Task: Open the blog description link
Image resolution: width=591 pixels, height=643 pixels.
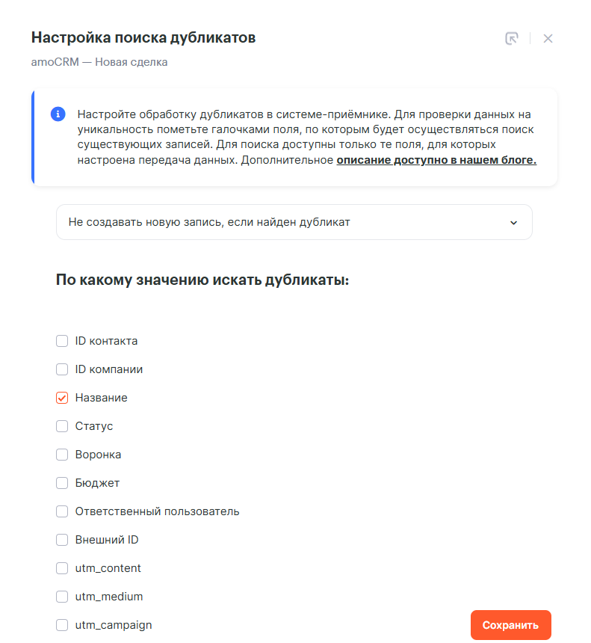Action: (436, 160)
